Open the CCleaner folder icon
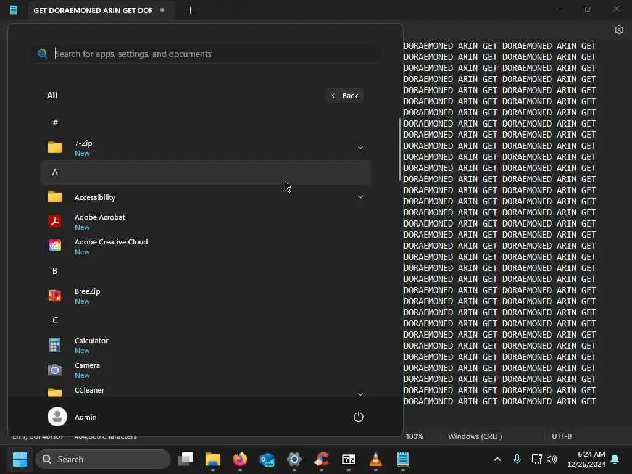Viewport: 632px width, 474px height. pyautogui.click(x=55, y=392)
